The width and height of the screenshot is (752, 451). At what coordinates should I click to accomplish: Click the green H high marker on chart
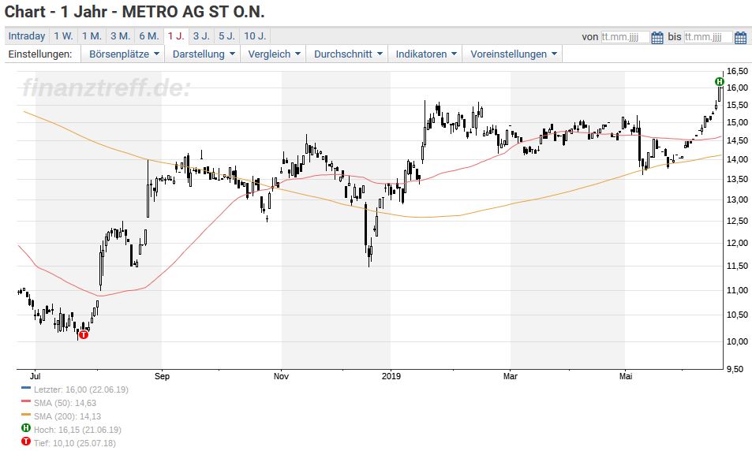(719, 81)
